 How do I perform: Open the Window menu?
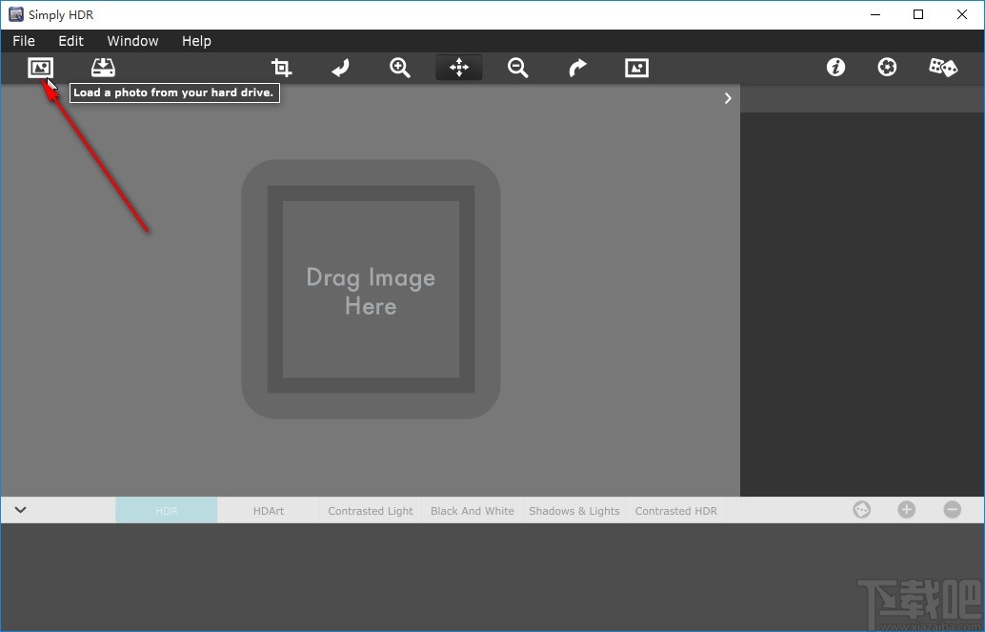tap(132, 41)
